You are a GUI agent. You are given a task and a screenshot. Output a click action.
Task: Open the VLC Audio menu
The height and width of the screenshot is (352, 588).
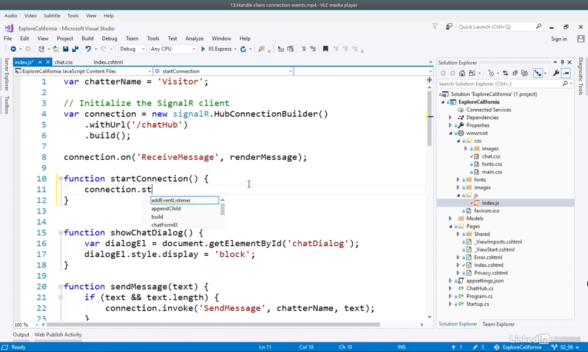click(11, 16)
